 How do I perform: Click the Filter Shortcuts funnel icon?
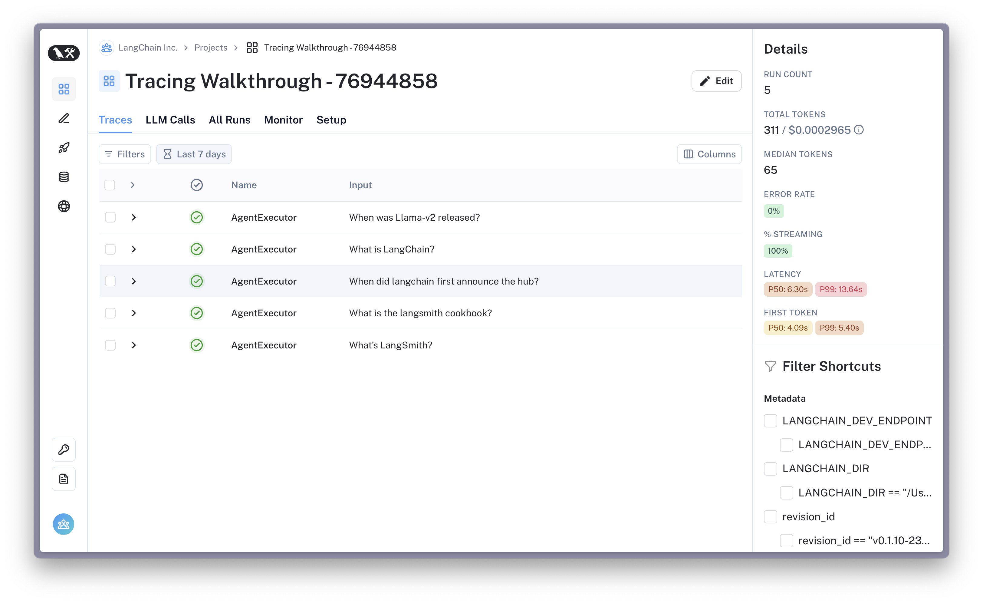tap(770, 366)
